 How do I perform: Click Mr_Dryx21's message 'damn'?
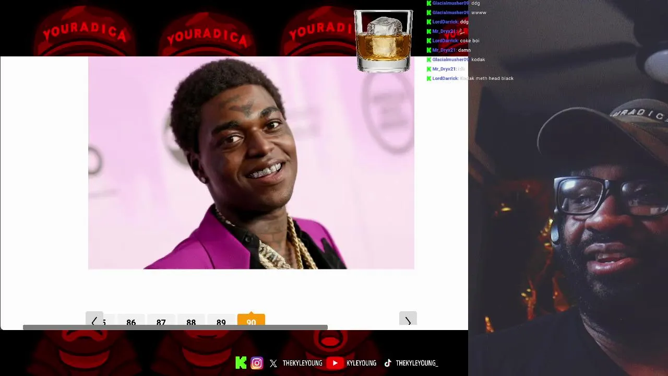click(464, 50)
